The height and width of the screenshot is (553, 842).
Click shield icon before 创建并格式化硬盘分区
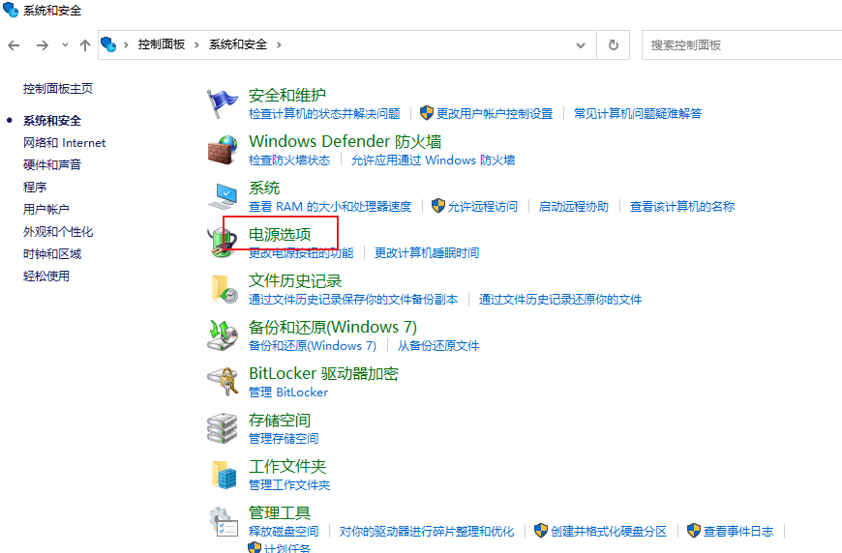541,531
